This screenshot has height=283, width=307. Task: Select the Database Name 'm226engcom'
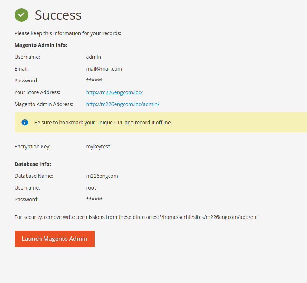point(102,176)
